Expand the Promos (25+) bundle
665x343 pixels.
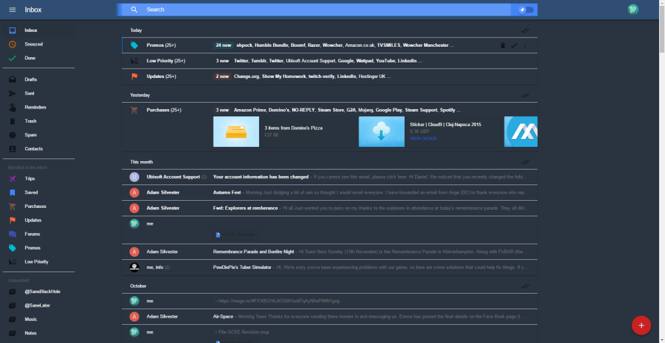click(x=329, y=45)
